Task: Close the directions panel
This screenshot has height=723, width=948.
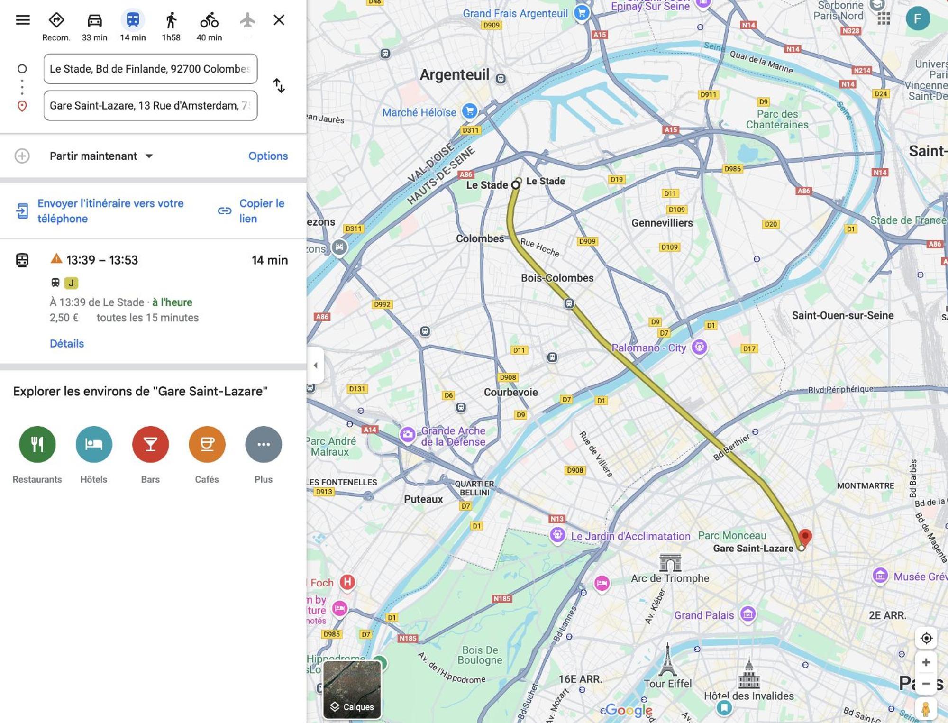Action: coord(279,20)
